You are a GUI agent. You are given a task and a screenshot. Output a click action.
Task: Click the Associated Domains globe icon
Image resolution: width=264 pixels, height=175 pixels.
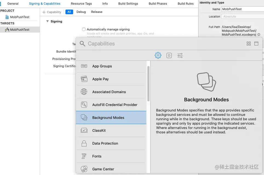point(84,92)
